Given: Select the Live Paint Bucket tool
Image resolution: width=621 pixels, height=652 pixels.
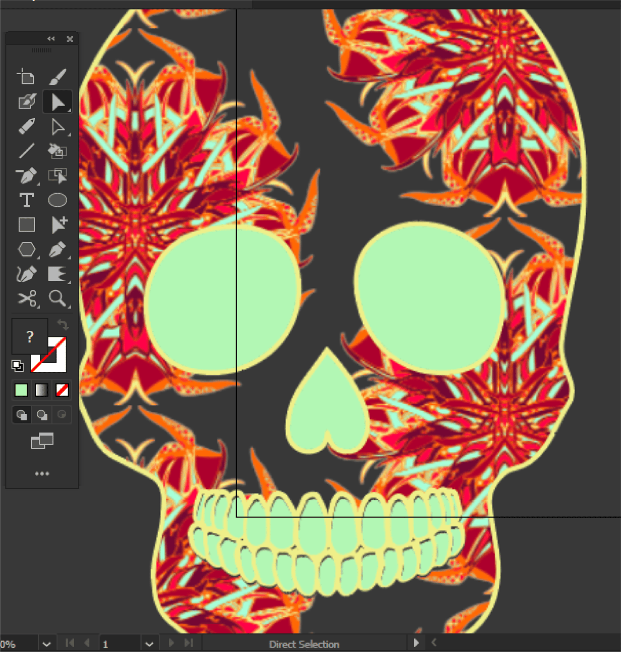Looking at the screenshot, I should (x=58, y=151).
